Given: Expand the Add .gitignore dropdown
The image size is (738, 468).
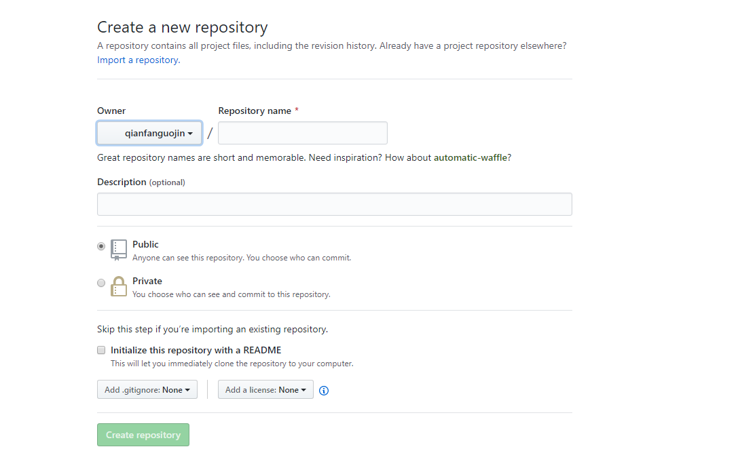Looking at the screenshot, I should pyautogui.click(x=147, y=390).
